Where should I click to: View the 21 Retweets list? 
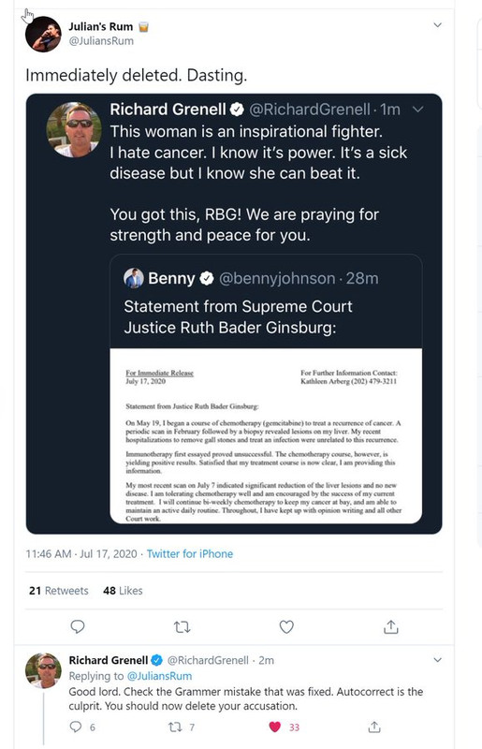point(59,591)
